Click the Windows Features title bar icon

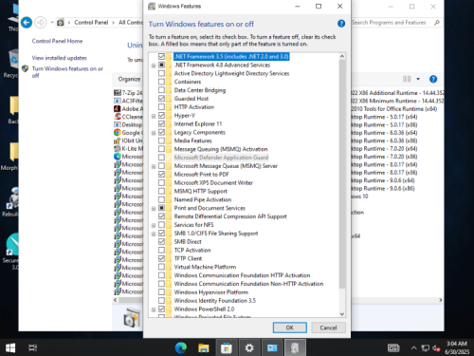pyautogui.click(x=152, y=6)
